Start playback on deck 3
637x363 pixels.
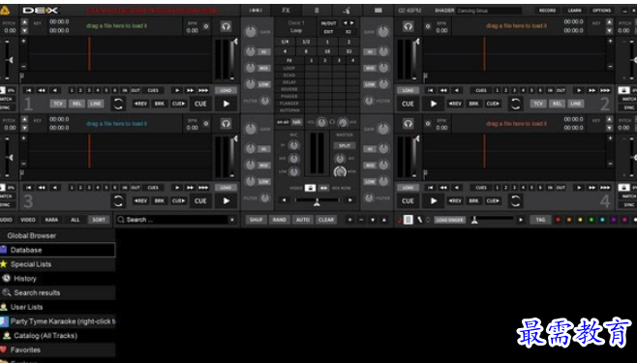point(227,201)
